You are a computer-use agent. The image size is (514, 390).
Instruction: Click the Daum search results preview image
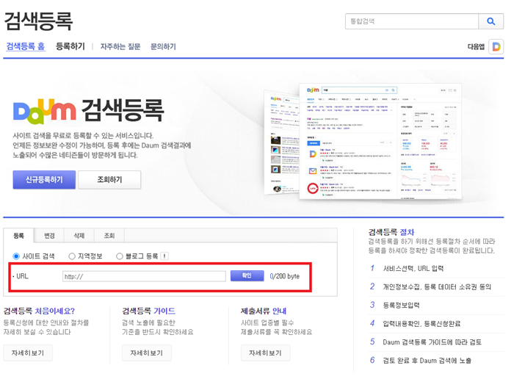363,141
